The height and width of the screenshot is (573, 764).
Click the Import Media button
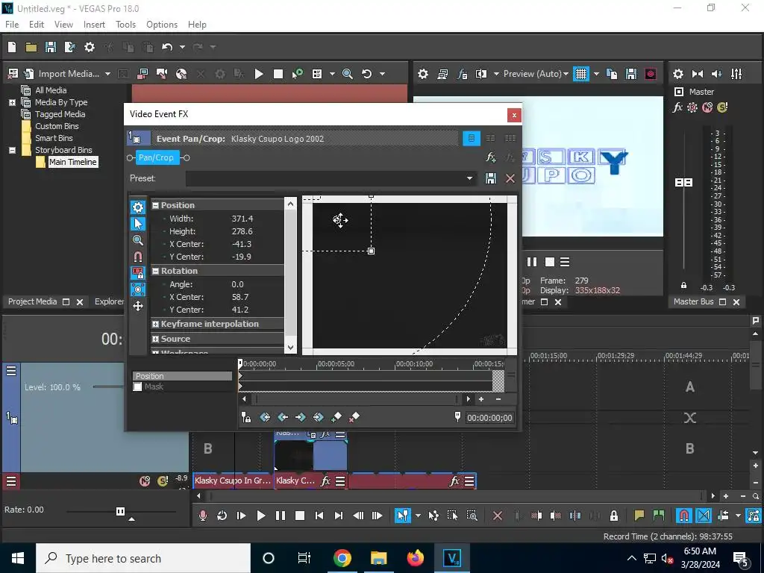click(x=62, y=74)
